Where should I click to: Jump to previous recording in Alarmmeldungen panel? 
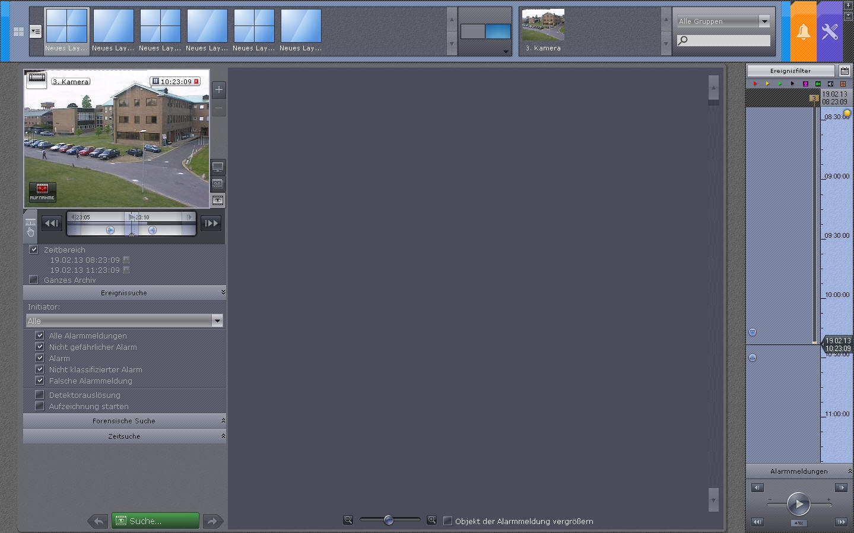(x=757, y=522)
